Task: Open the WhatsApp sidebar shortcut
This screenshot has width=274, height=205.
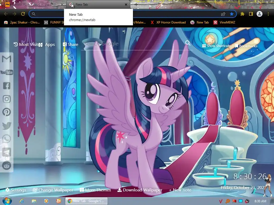Action: coord(7,139)
